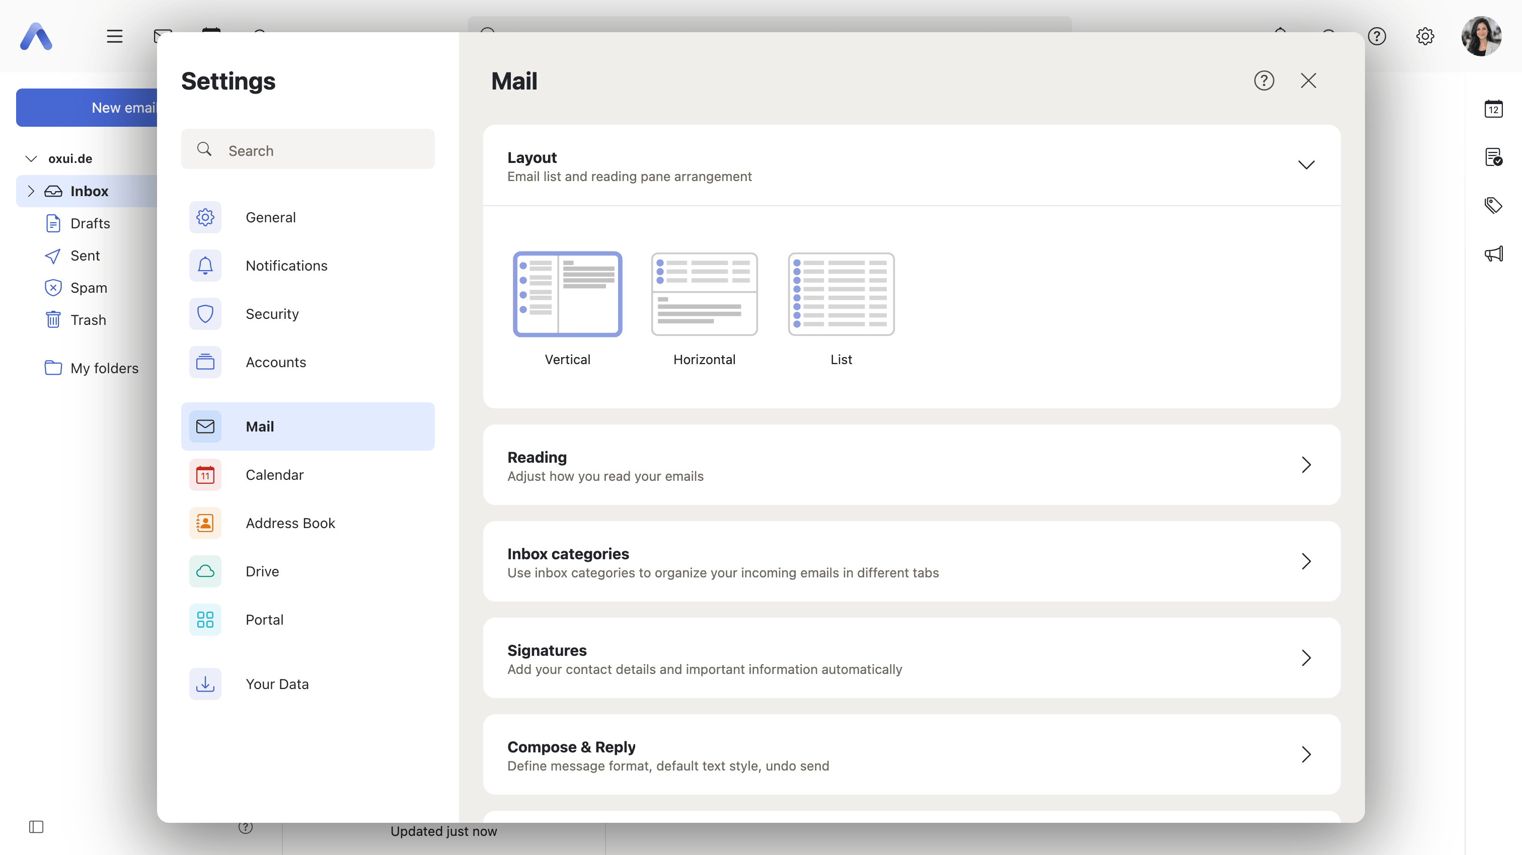This screenshot has height=855, width=1522.
Task: Open Notifications settings
Action: 308,266
